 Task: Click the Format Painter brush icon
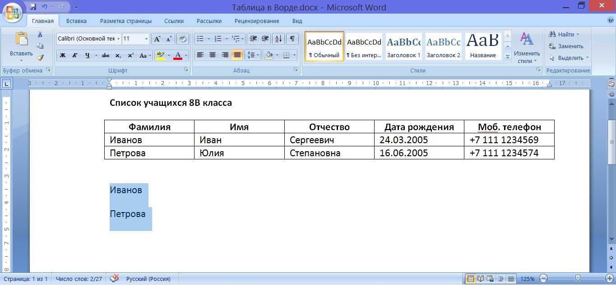point(40,58)
